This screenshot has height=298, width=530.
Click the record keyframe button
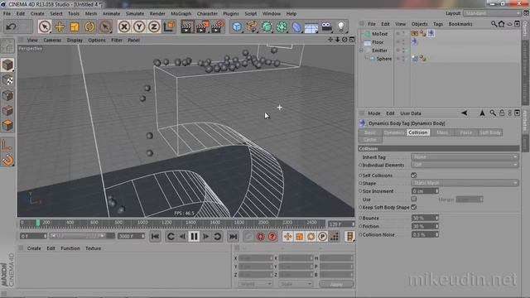248,237
